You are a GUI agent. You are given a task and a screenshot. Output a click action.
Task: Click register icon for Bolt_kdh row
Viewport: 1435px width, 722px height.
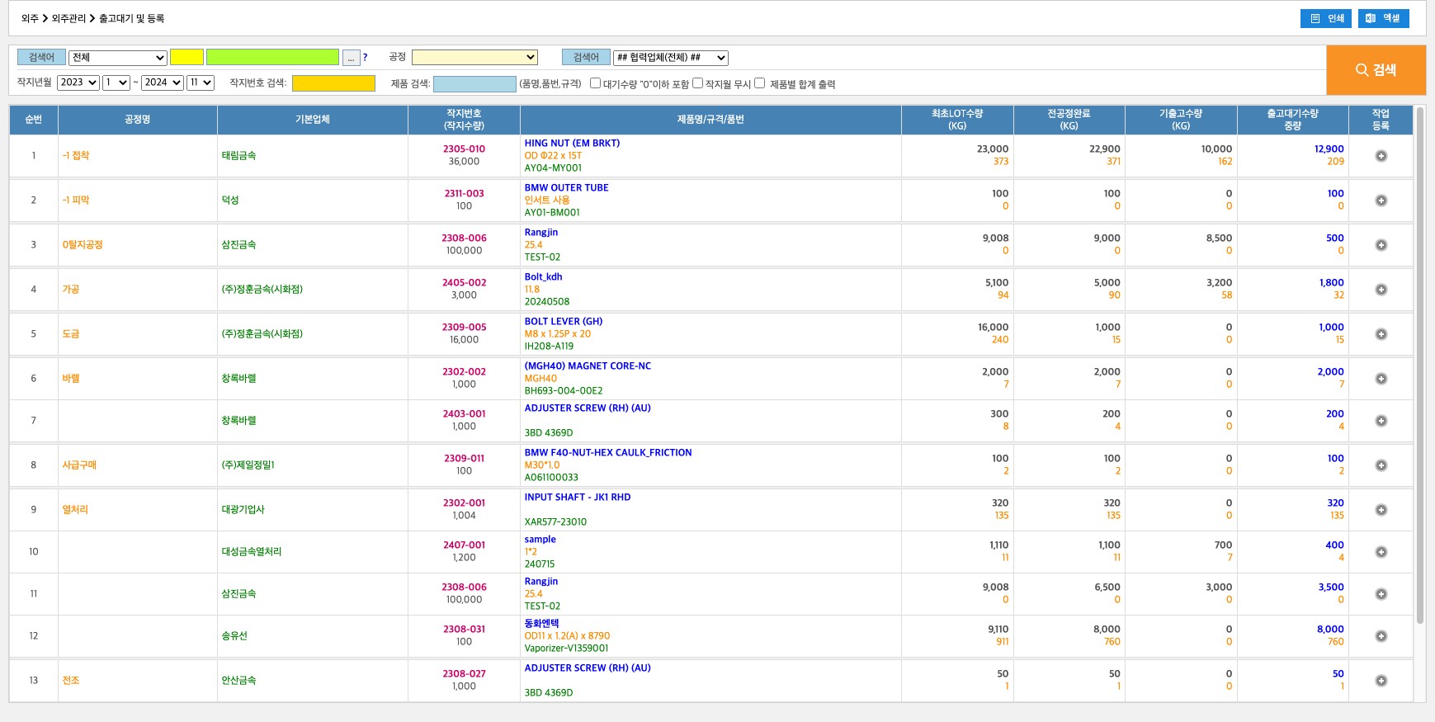[1381, 290]
